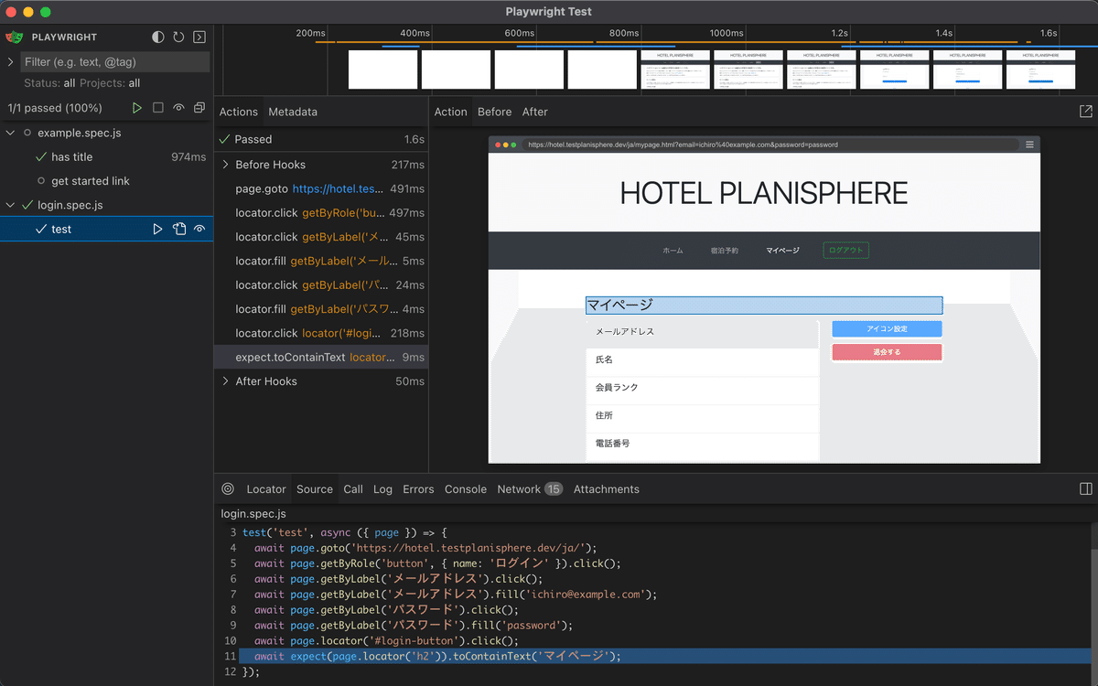Screen dimensions: 1098x686
Task: Select the locator.click getByRole action, 497ms
Action: pos(321,213)
